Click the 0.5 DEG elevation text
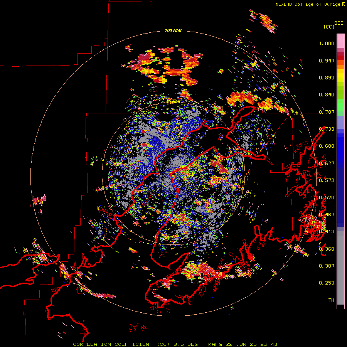The height and width of the screenshot is (347, 347). click(186, 344)
